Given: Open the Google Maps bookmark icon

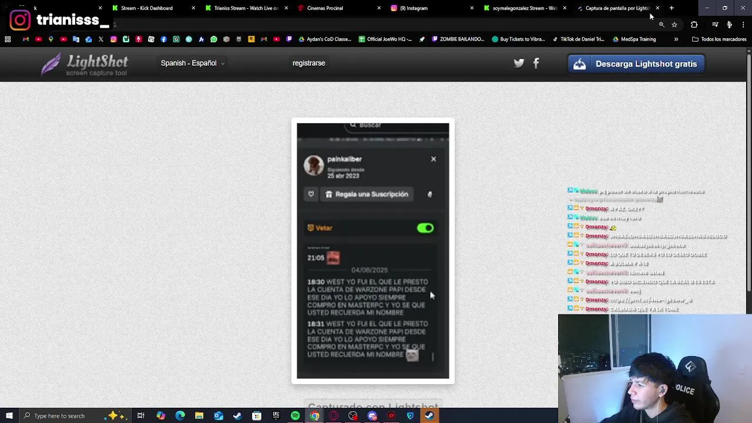Looking at the screenshot, I should click(51, 39).
